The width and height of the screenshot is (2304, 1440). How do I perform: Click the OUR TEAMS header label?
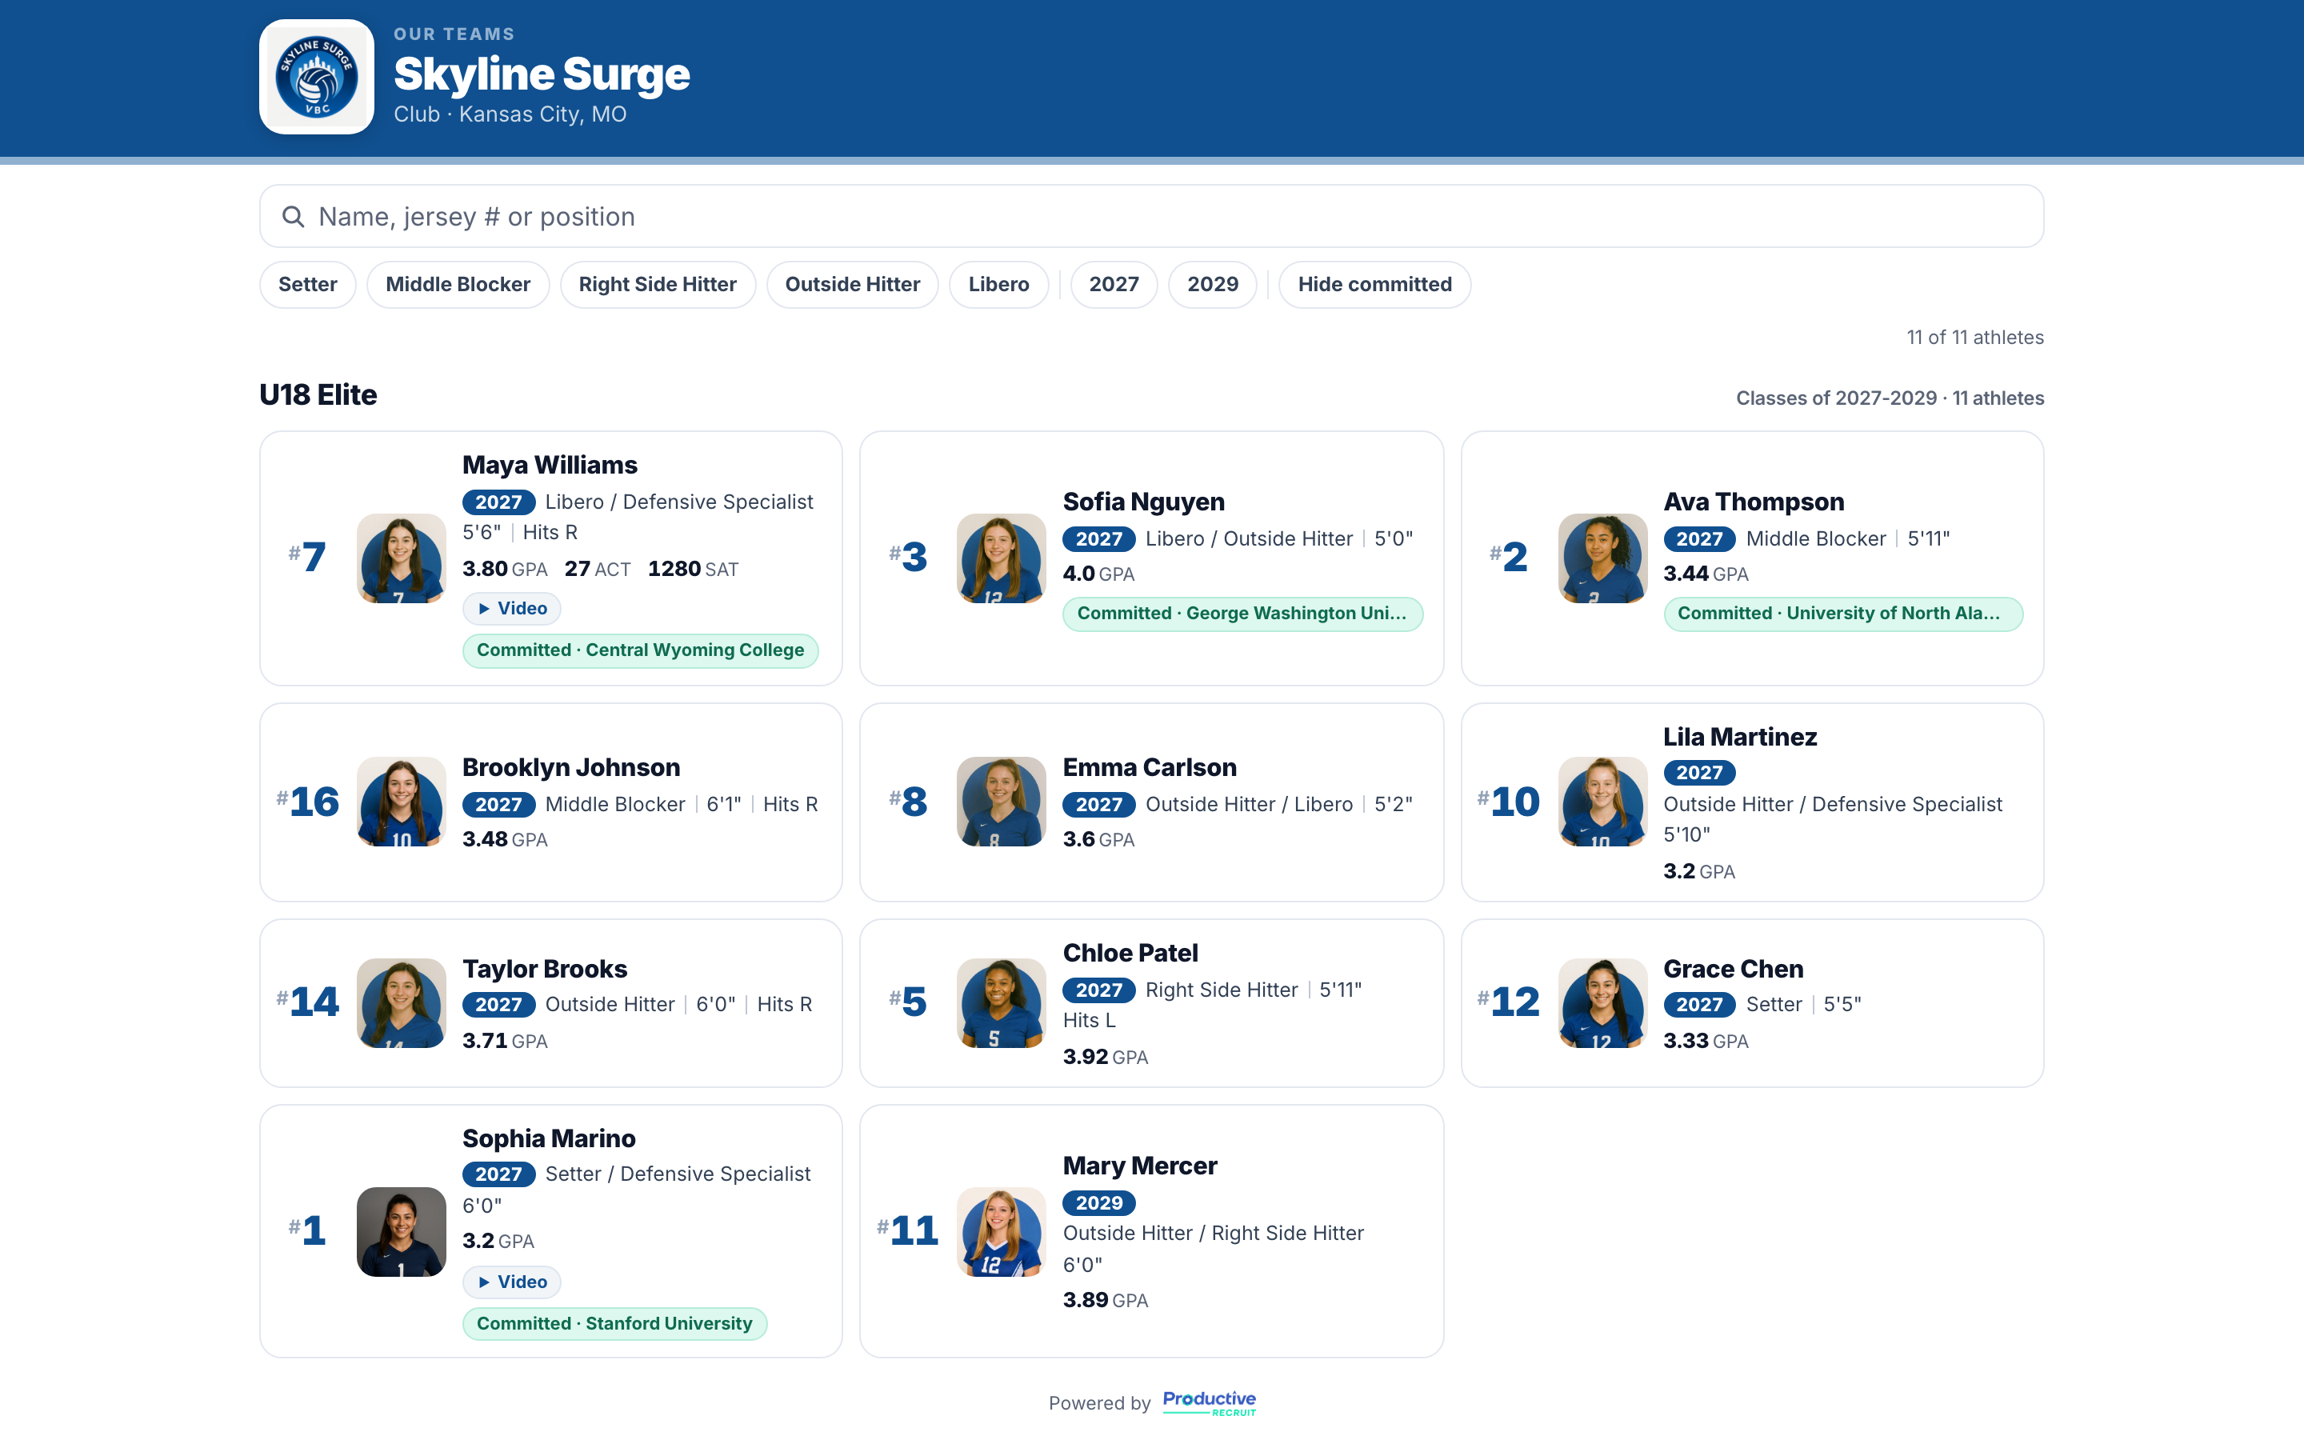click(x=454, y=34)
